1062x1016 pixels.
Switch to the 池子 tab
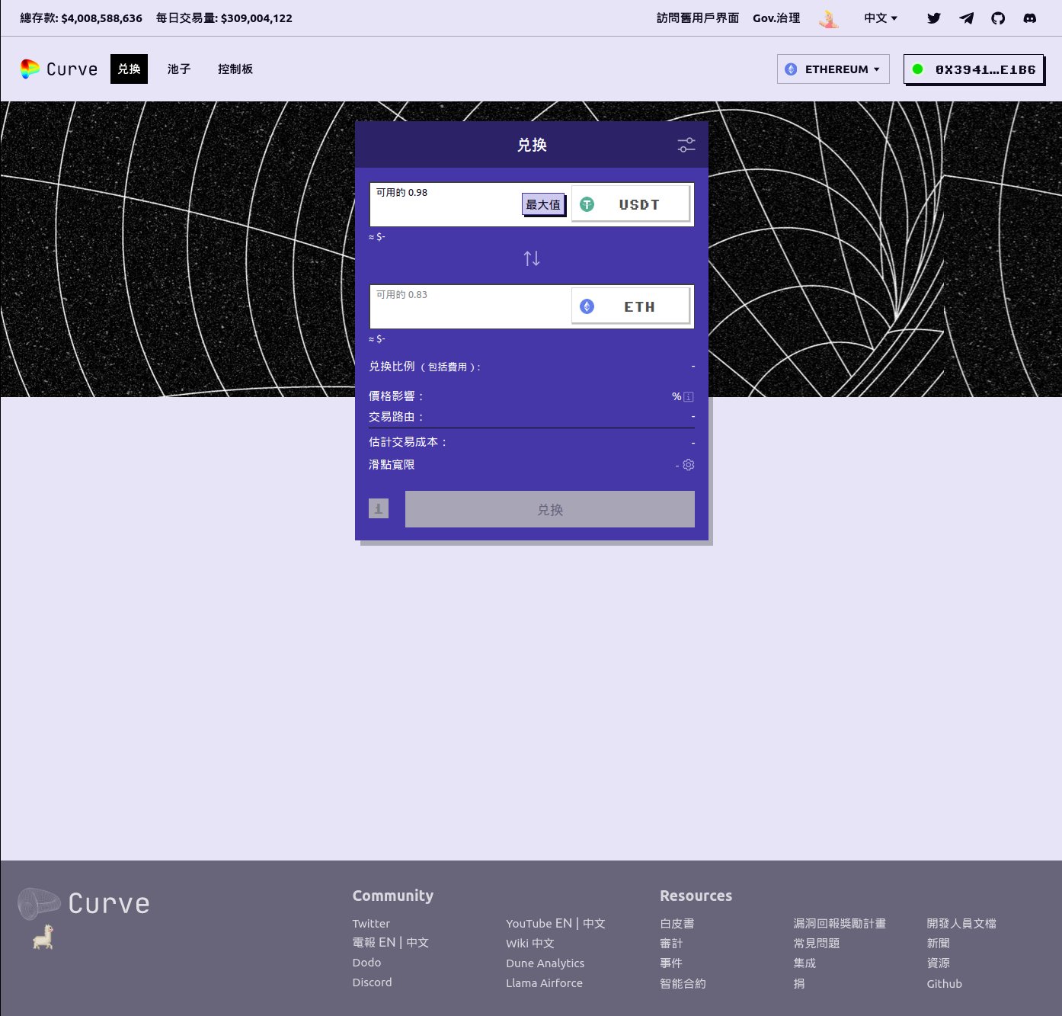[x=179, y=69]
